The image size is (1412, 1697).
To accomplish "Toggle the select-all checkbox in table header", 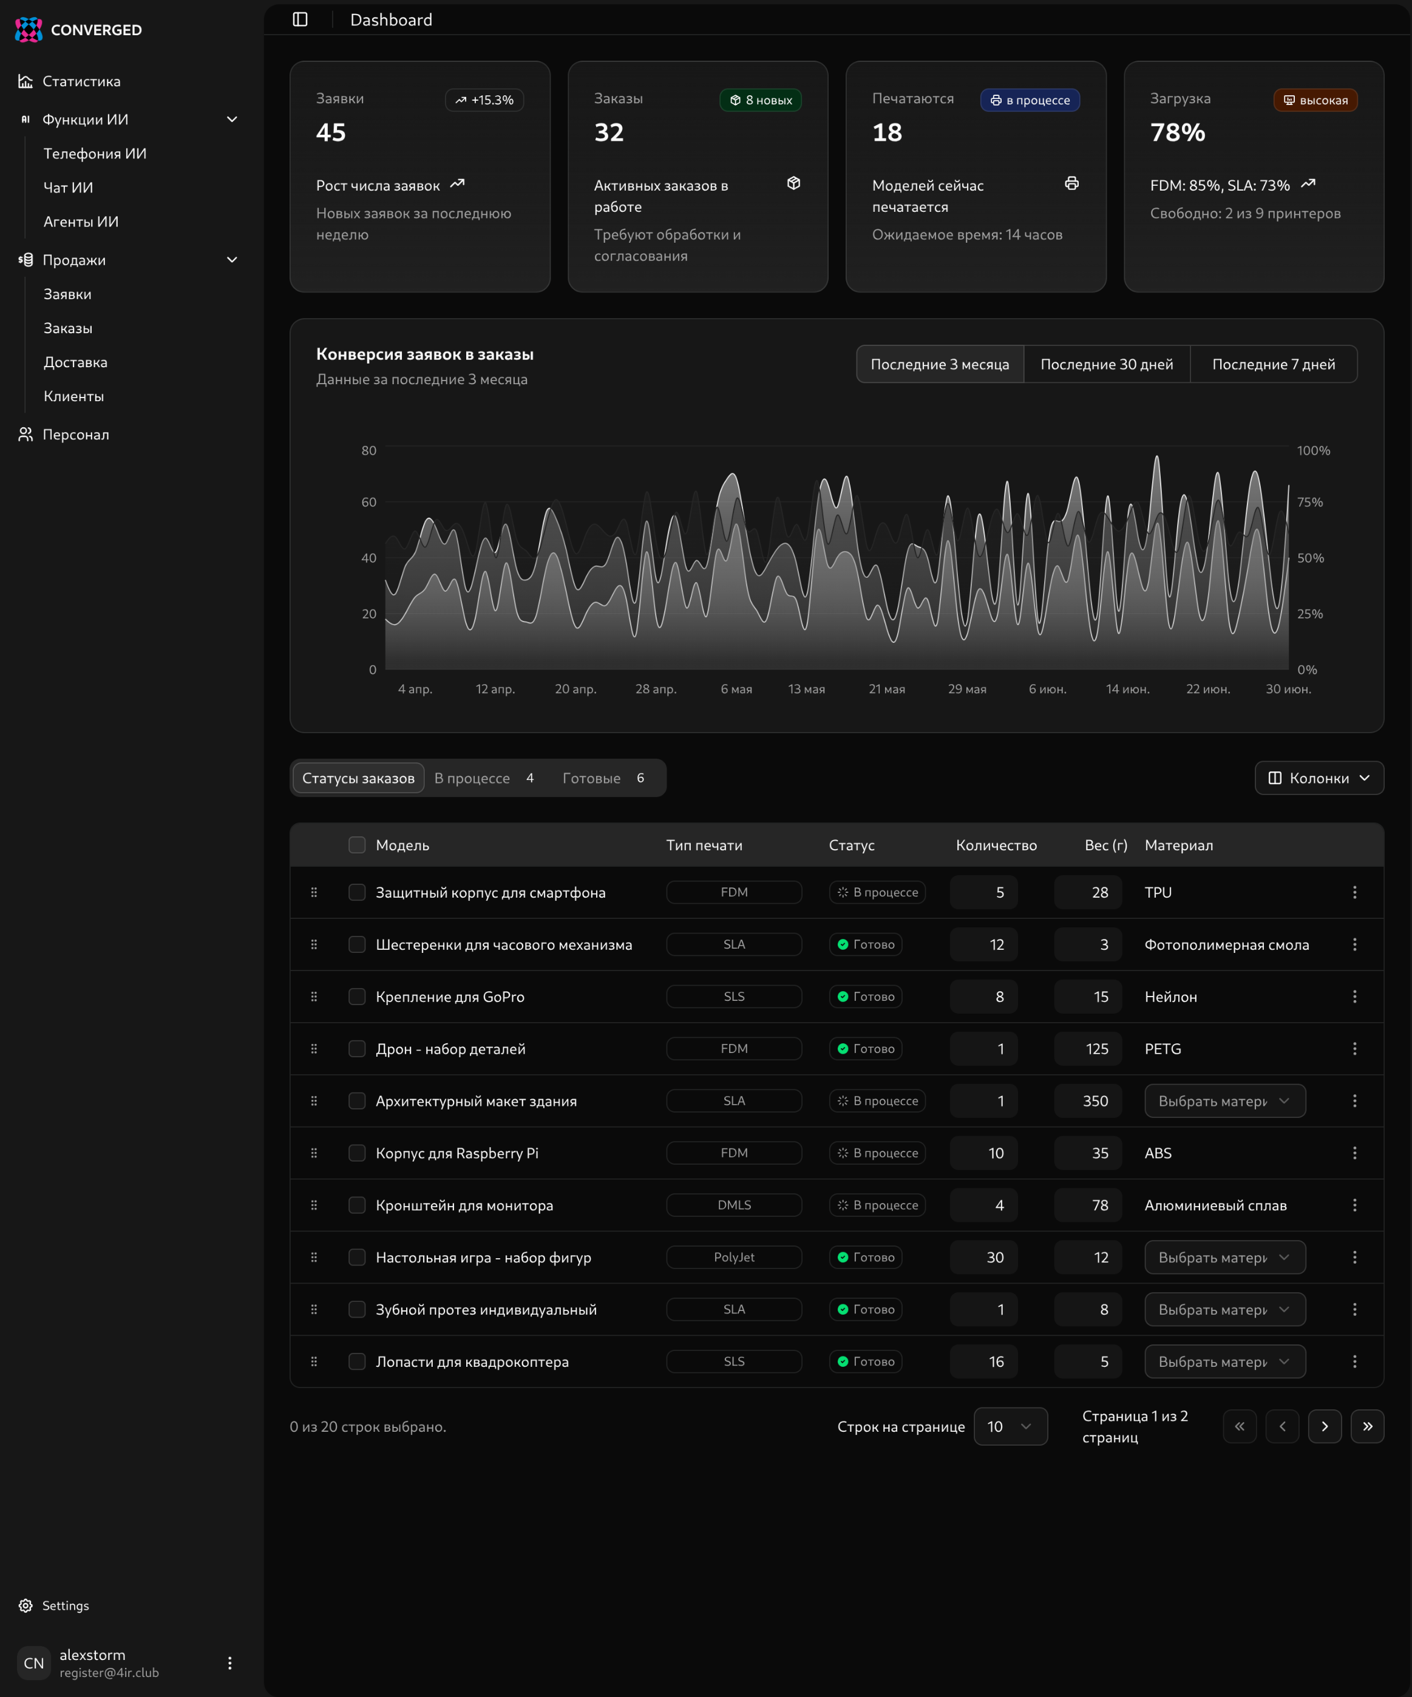I will pyautogui.click(x=356, y=845).
